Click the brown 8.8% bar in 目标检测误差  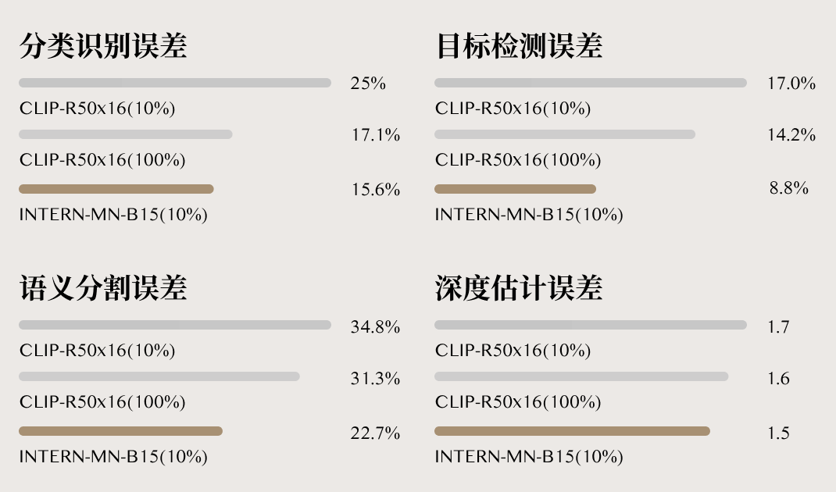[515, 189]
